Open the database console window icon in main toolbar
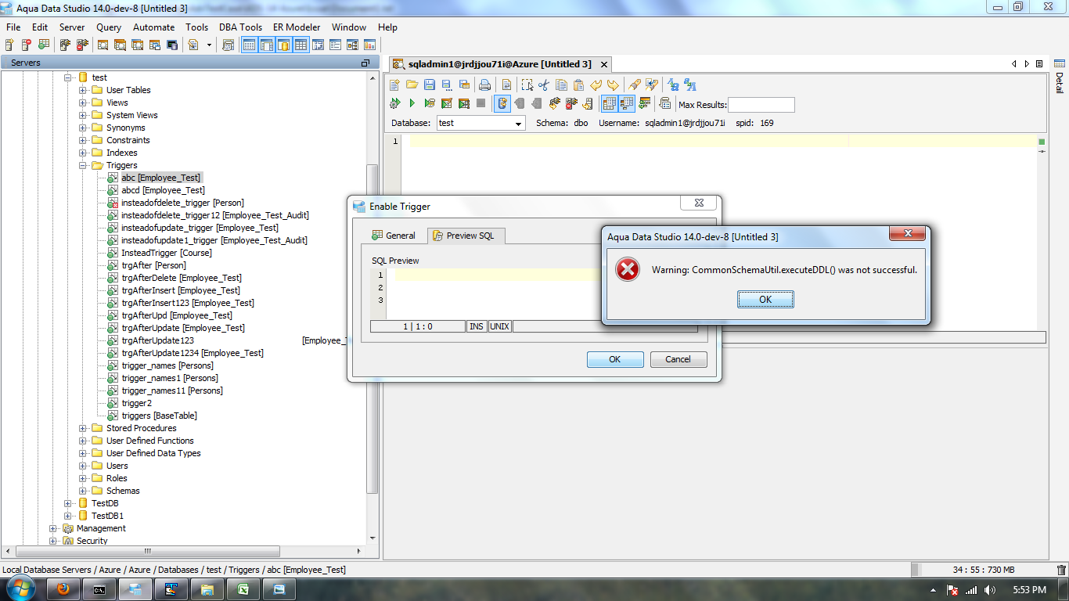Viewport: 1069px width, 601px height. pos(172,45)
